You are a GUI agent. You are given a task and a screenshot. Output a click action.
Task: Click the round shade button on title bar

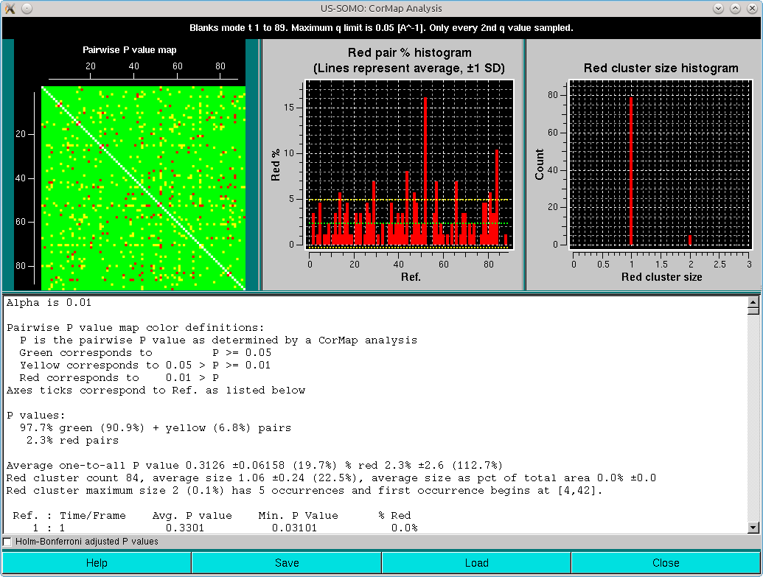[x=26, y=8]
